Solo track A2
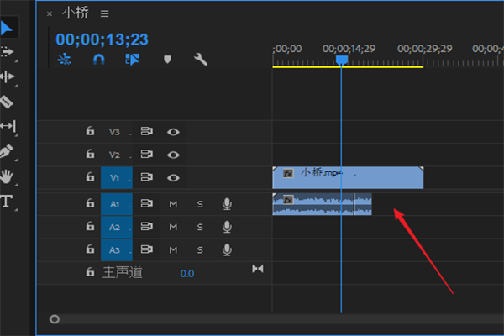The height and width of the screenshot is (336, 504). pyautogui.click(x=200, y=227)
